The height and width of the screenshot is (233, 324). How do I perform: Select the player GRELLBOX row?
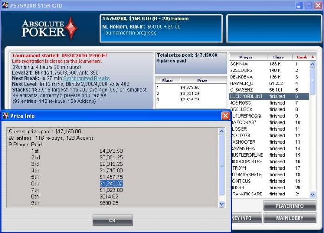[x=269, y=109]
